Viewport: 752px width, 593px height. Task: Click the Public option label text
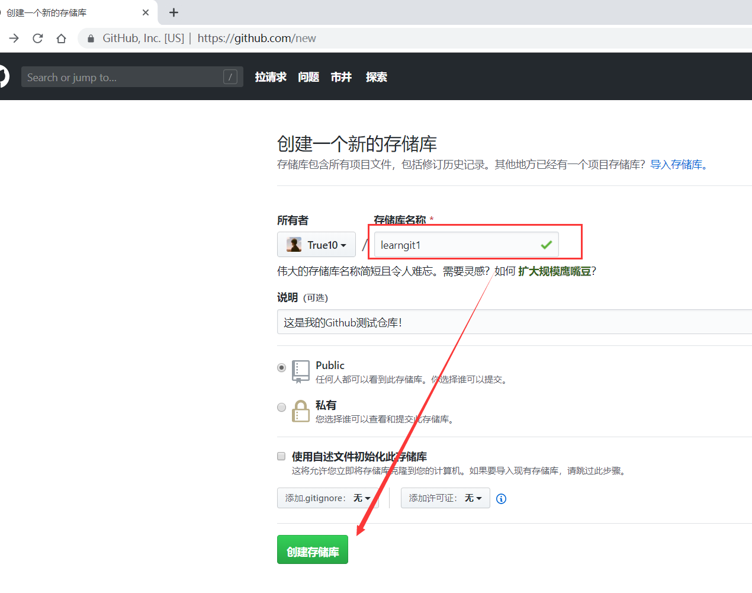330,366
